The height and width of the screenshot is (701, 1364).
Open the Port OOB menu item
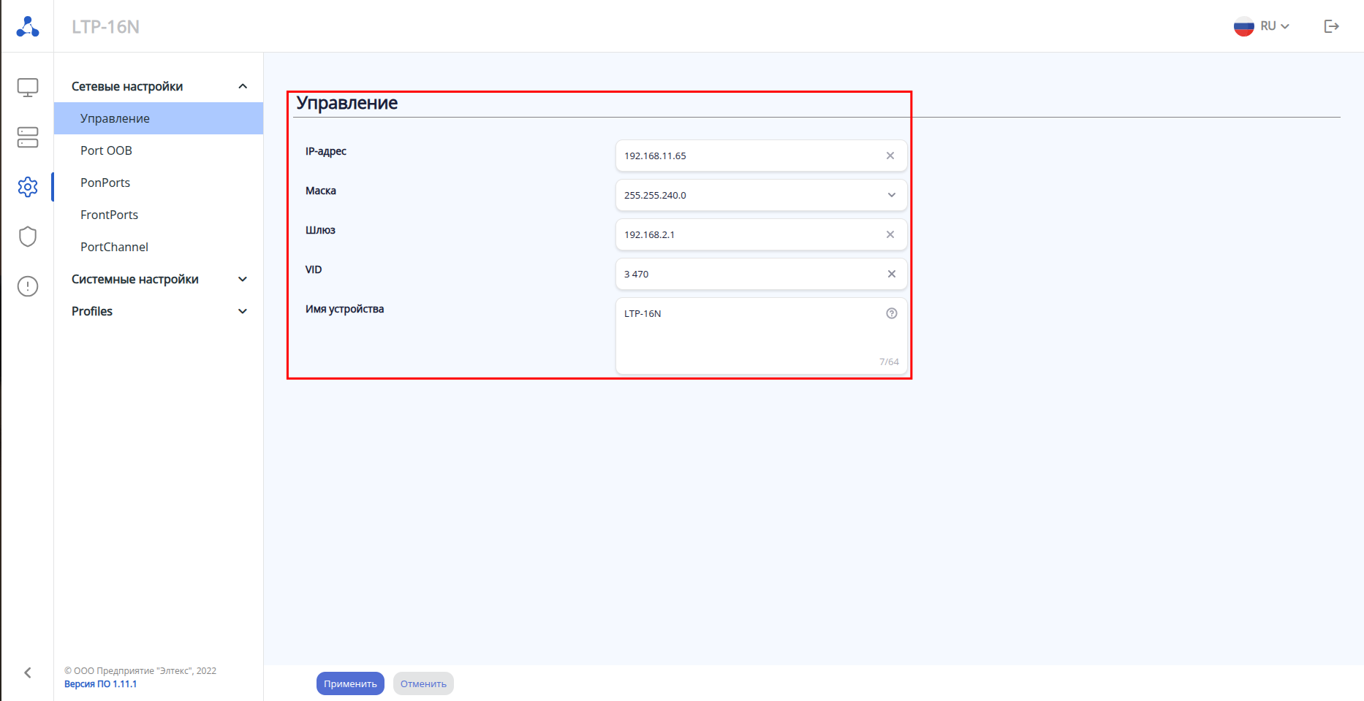[x=107, y=150]
